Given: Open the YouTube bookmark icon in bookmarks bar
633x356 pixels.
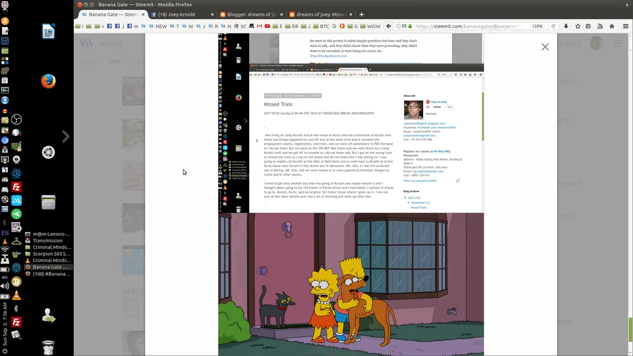Looking at the screenshot, I should click(267, 26).
